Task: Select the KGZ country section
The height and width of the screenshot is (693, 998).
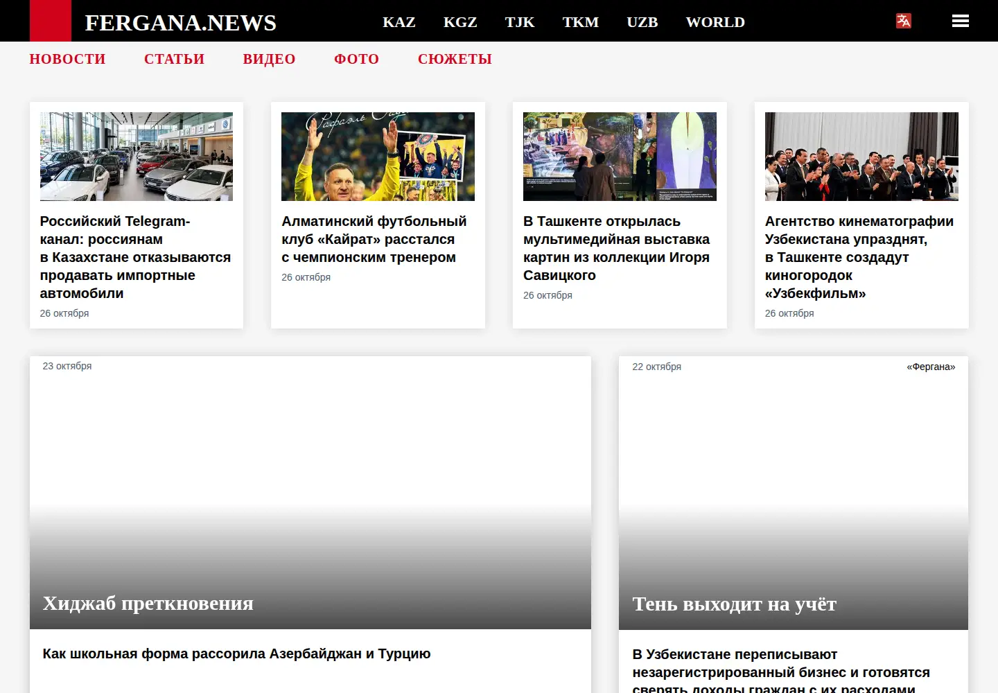Action: coord(460,22)
